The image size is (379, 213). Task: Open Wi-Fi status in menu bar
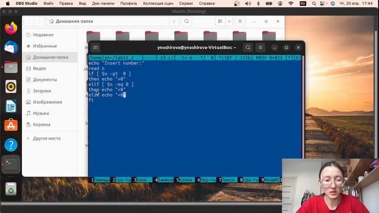(291, 4)
